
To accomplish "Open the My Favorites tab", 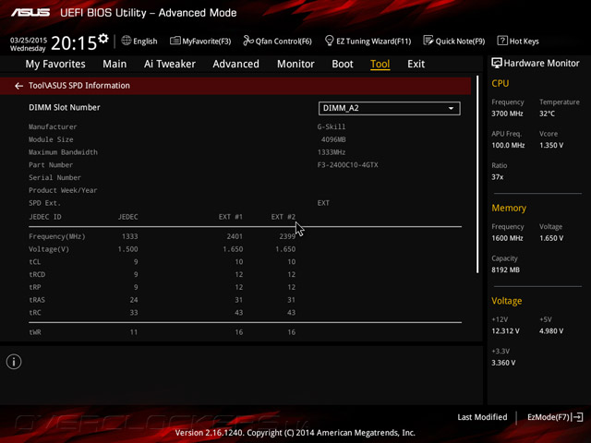I will pyautogui.click(x=55, y=64).
